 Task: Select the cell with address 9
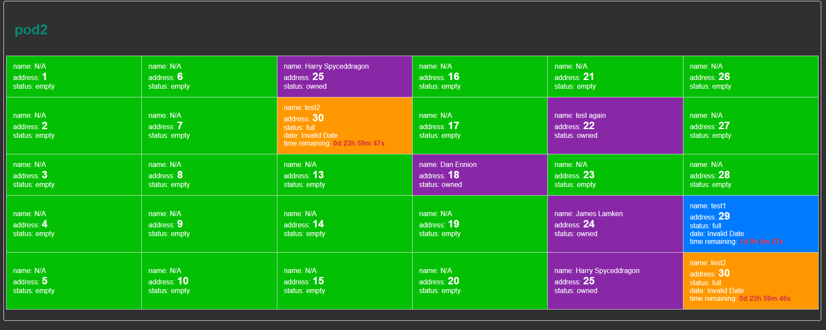pos(209,224)
